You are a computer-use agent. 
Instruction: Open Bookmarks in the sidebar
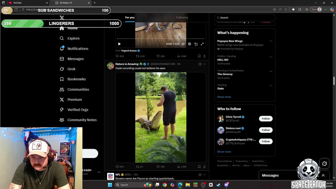[x=73, y=79]
